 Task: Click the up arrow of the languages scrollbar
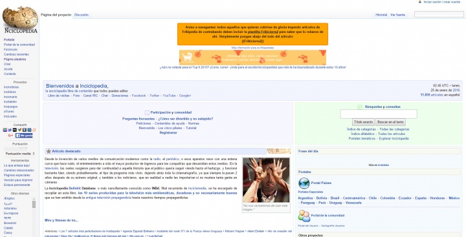click(x=34, y=199)
